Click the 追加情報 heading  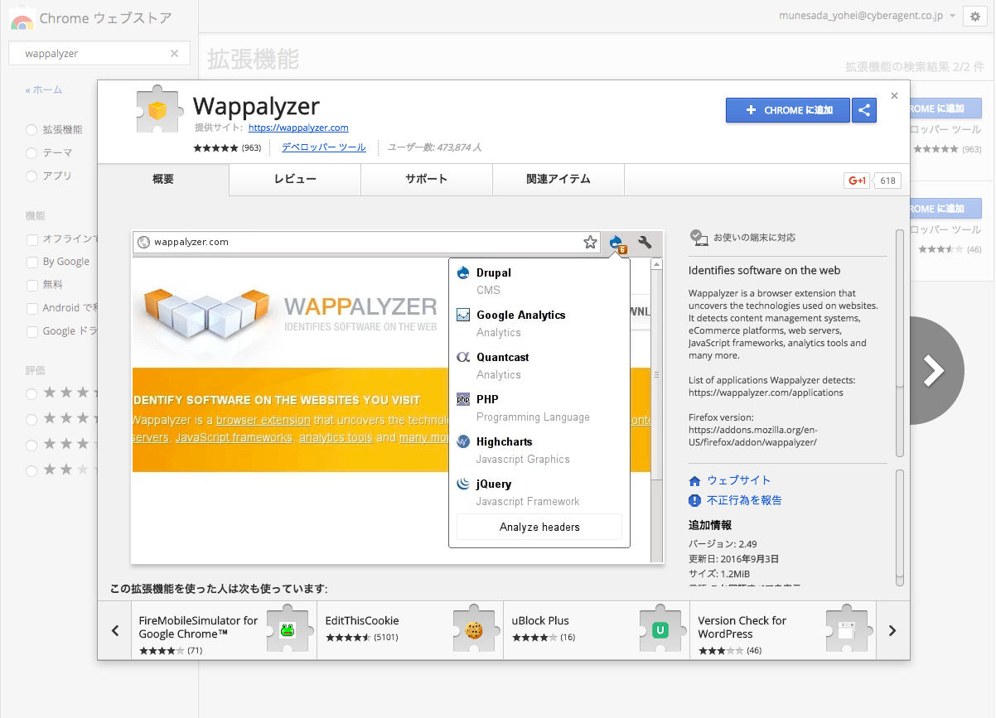(x=710, y=525)
